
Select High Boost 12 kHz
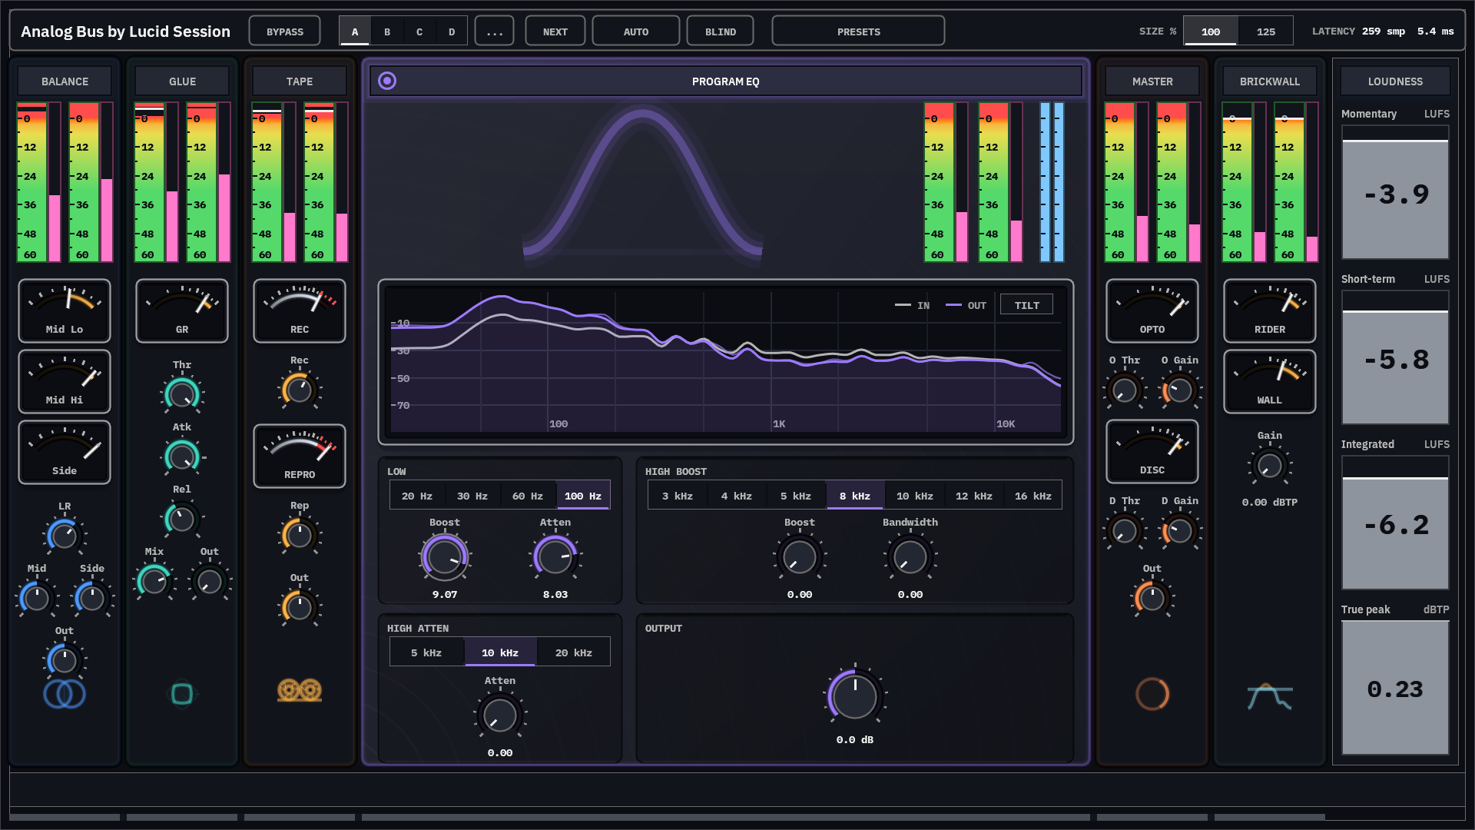click(974, 496)
